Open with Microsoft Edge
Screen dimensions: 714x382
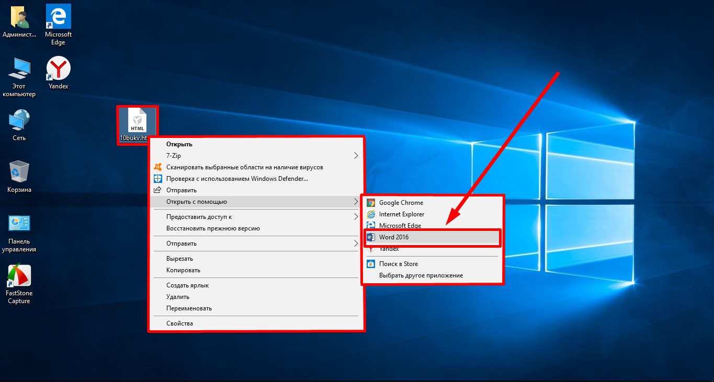coord(432,226)
